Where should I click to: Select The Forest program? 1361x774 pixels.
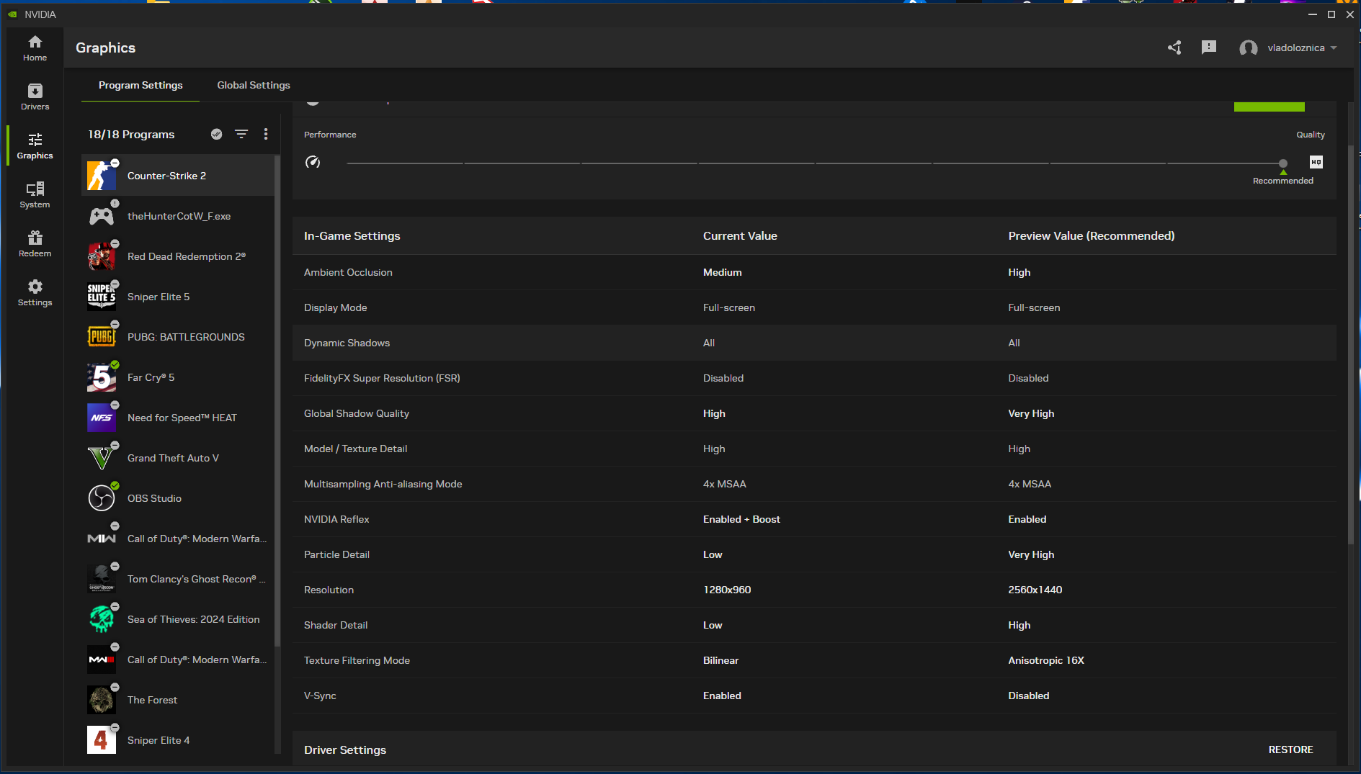pos(178,700)
